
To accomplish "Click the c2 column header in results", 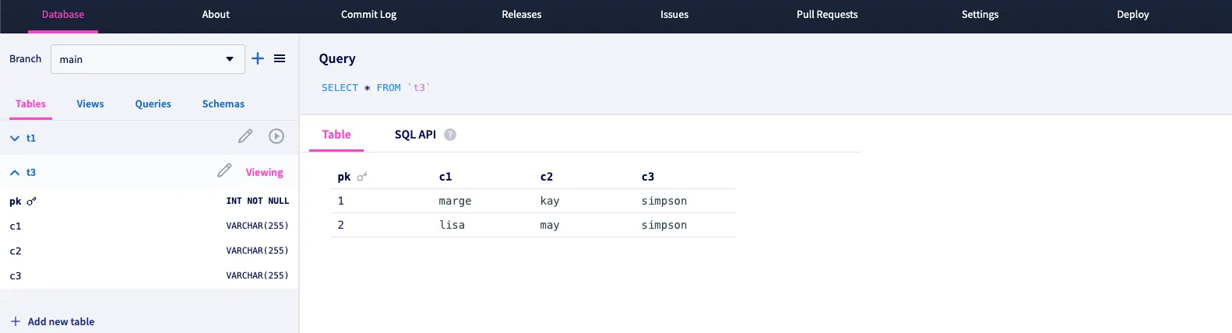I will (x=547, y=177).
